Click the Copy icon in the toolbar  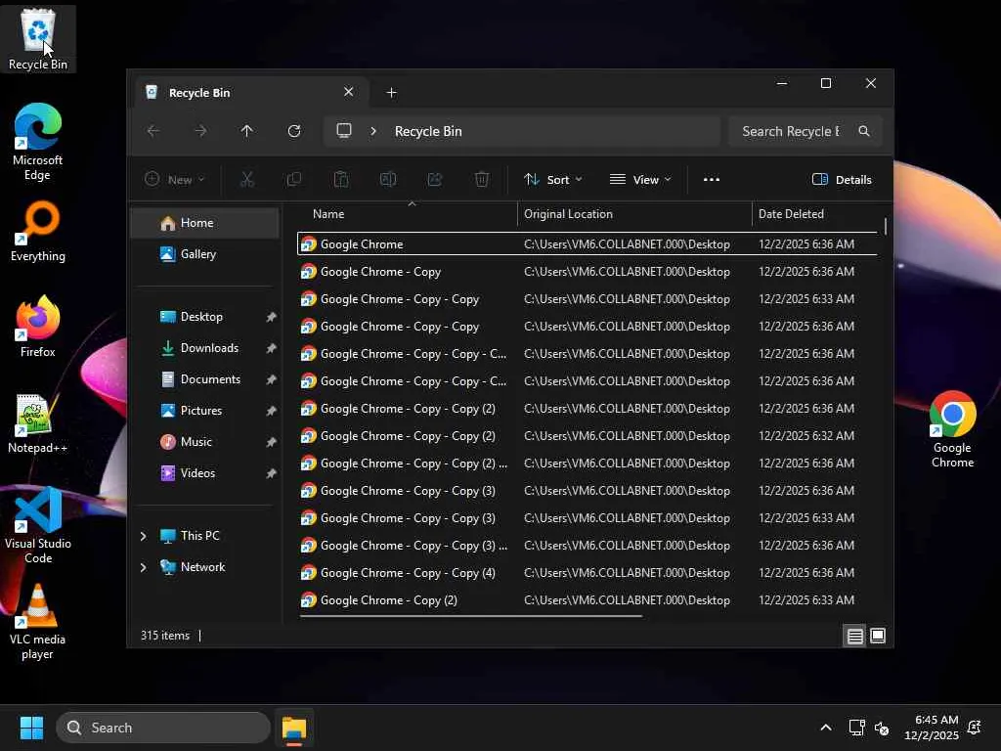[x=294, y=180]
